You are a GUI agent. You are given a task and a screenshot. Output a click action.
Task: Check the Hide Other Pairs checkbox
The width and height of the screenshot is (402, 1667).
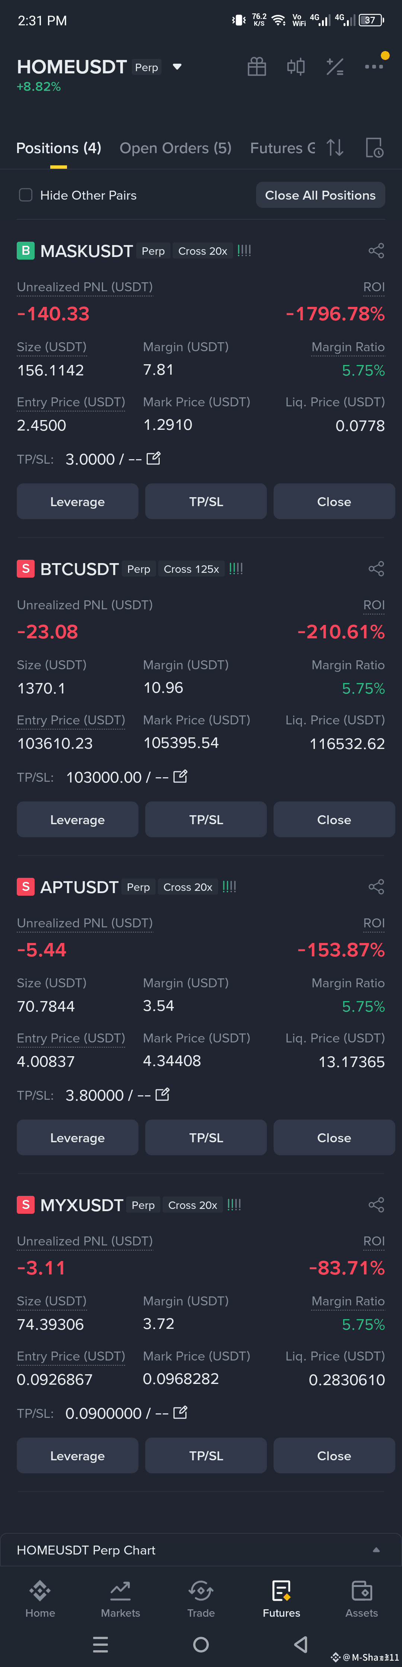click(26, 195)
